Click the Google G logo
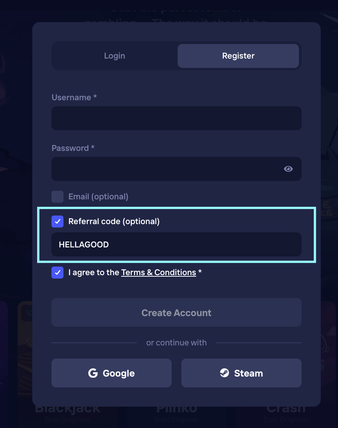Image resolution: width=338 pixels, height=428 pixels. [x=93, y=373]
